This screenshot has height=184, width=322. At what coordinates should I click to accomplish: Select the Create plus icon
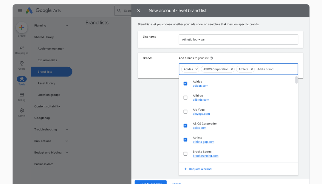(x=21, y=27)
